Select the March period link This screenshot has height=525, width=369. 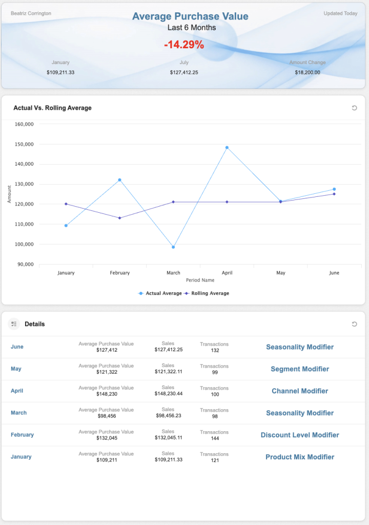coord(18,413)
